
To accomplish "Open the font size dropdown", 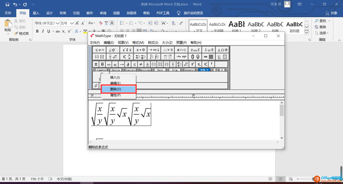I will (x=71, y=23).
